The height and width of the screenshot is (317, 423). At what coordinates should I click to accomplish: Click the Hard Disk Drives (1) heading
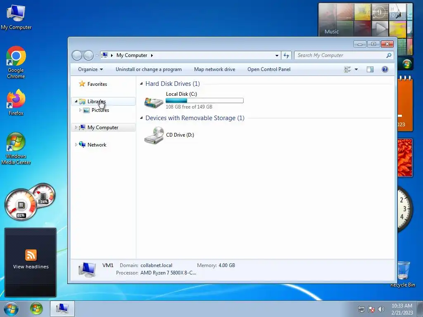tap(173, 84)
